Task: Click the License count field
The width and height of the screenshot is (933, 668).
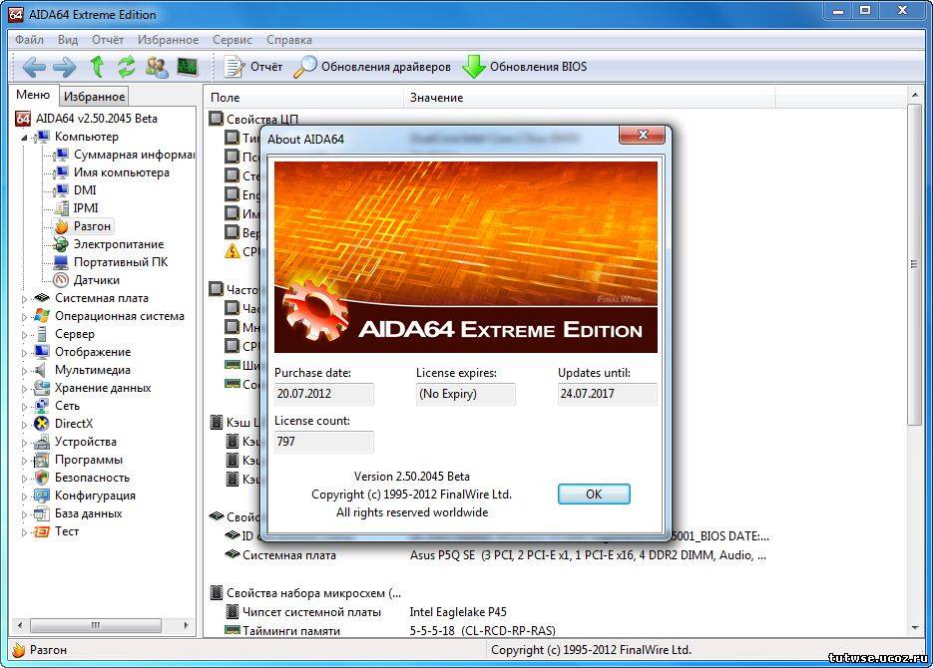Action: coord(323,442)
